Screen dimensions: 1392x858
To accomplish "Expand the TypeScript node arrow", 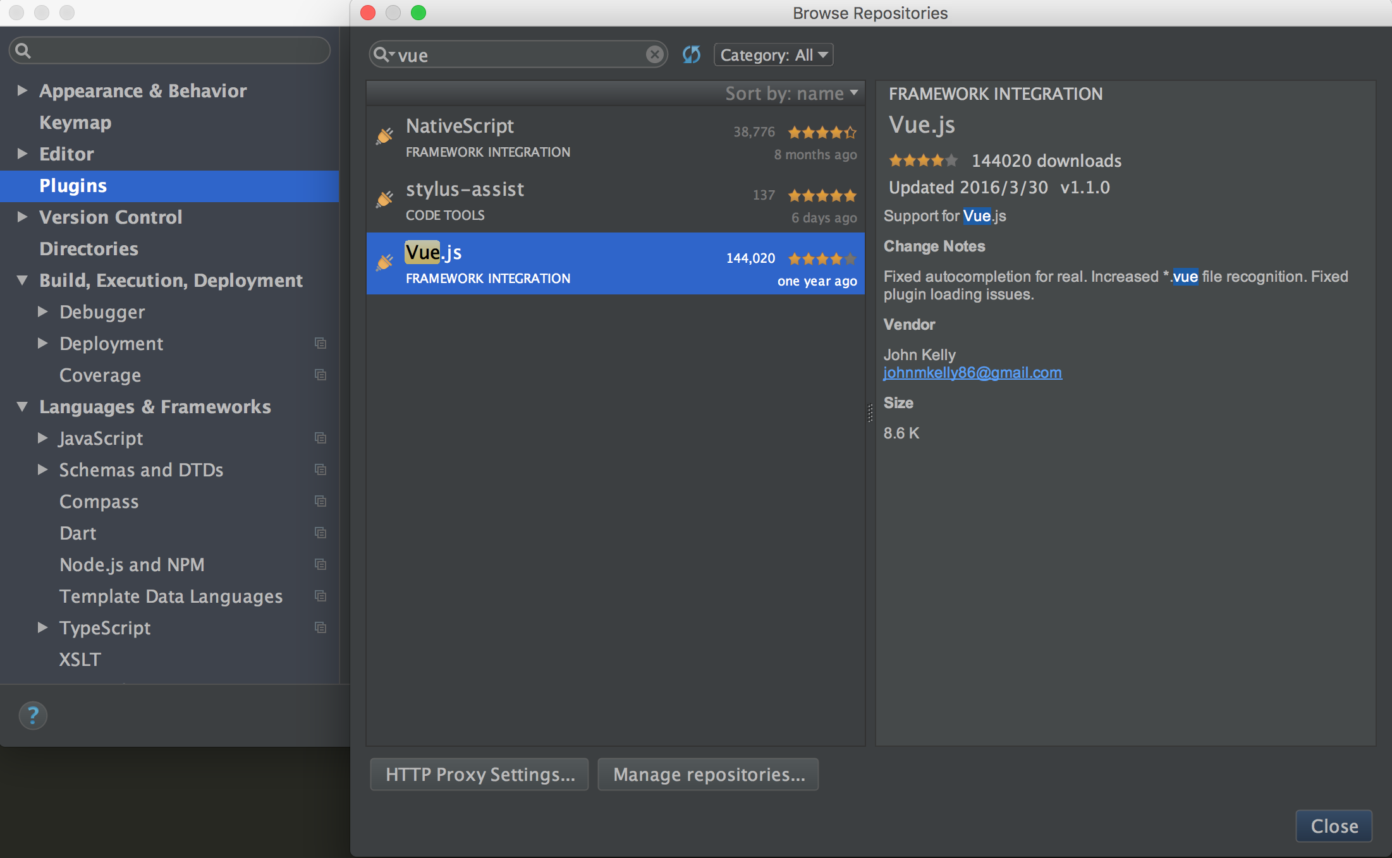I will tap(42, 627).
